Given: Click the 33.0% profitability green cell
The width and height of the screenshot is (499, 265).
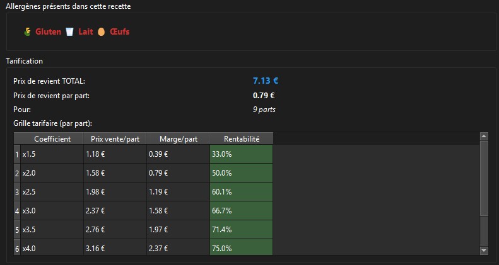Looking at the screenshot, I should tap(241, 154).
